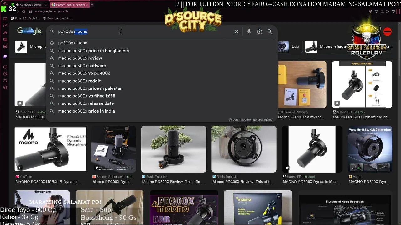Submit search with magnifier button
Viewport: 401px width, 225px height.
[x=270, y=32]
